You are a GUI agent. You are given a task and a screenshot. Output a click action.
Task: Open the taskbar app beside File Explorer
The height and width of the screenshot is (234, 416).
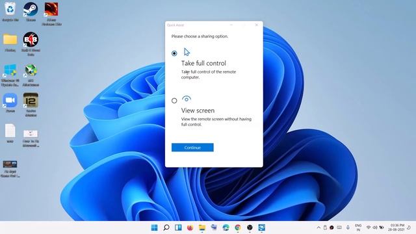point(214,227)
